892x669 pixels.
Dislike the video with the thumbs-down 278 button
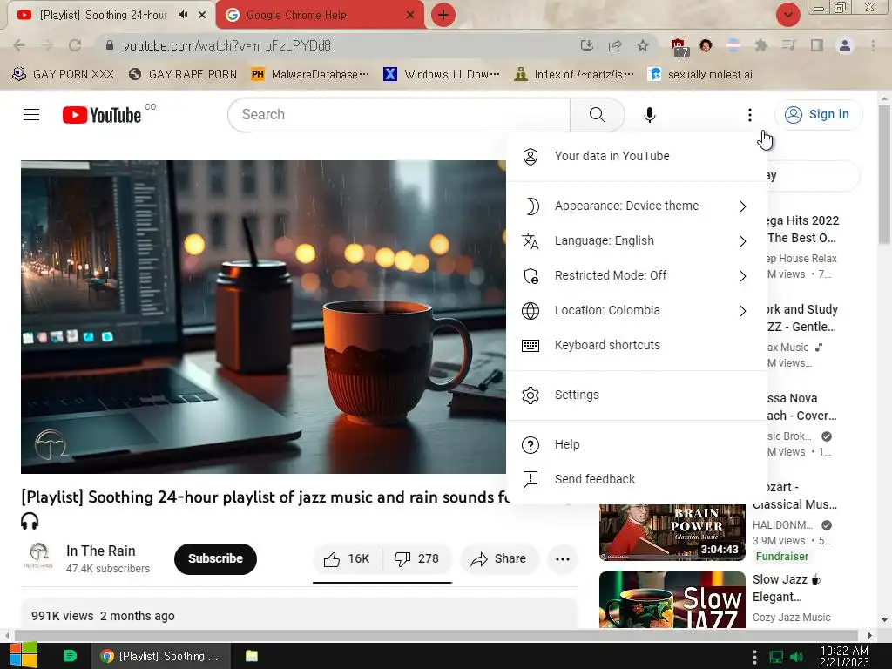point(417,558)
